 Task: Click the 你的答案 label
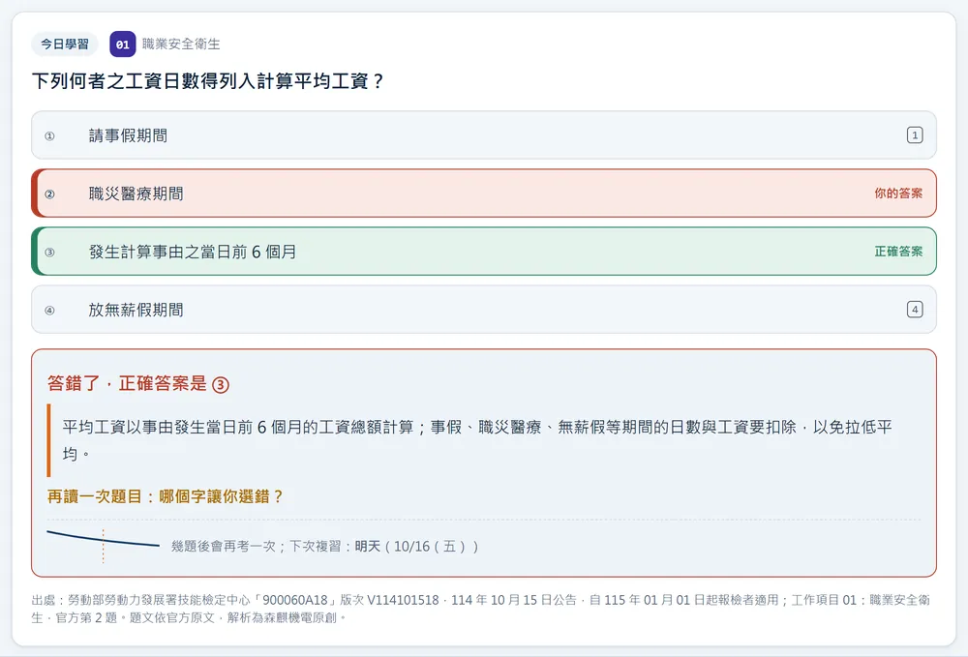(x=898, y=194)
